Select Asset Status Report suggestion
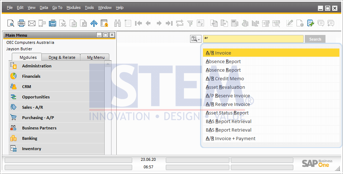The image size is (343, 174). tap(271, 113)
